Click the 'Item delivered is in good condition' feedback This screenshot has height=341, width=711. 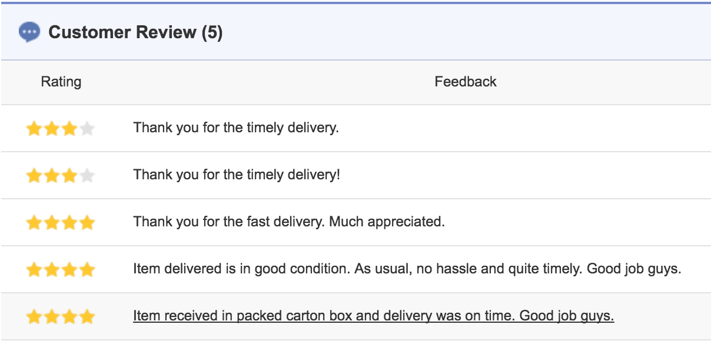[407, 269]
